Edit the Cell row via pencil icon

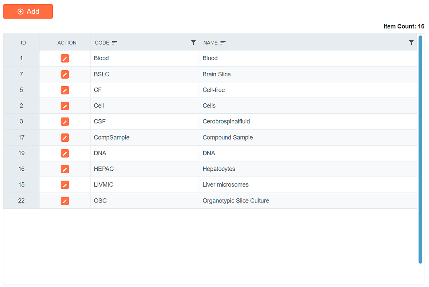pos(65,106)
